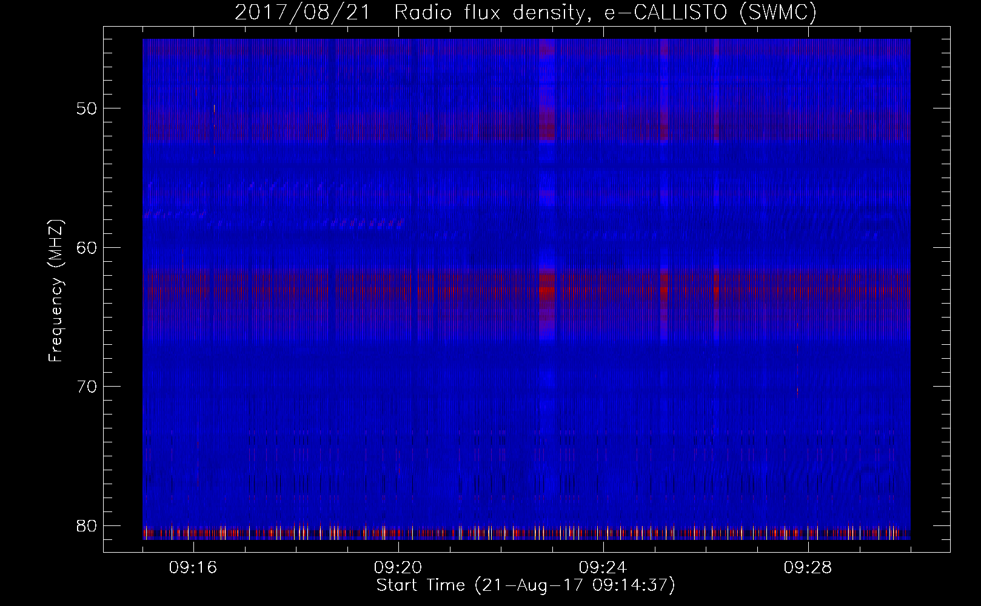Click the 60 frequency tick label
981x606 pixels.
[87, 248]
